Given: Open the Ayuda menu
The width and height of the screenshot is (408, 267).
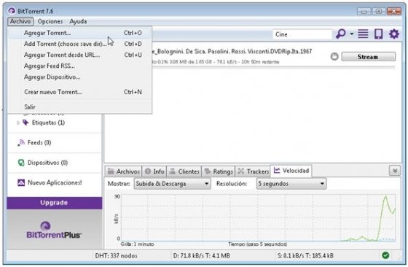Looking at the screenshot, I should tap(78, 21).
